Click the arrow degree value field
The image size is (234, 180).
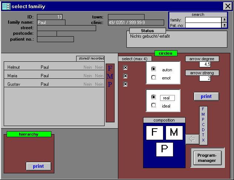click(205, 64)
